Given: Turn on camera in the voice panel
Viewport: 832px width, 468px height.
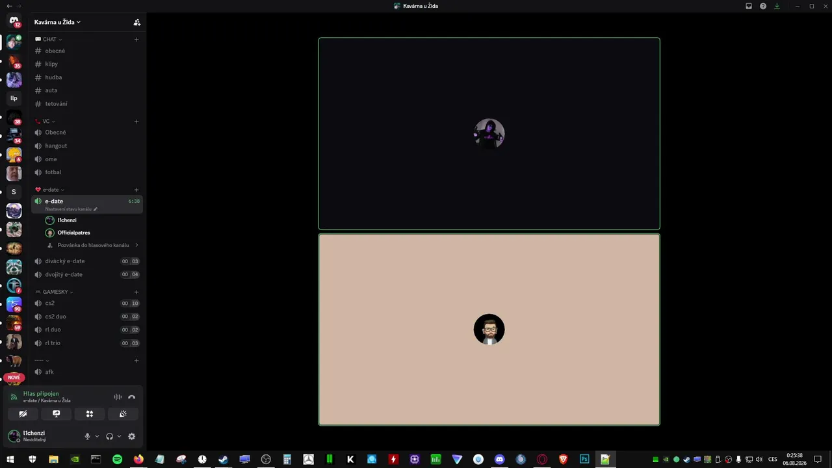Looking at the screenshot, I should point(23,414).
